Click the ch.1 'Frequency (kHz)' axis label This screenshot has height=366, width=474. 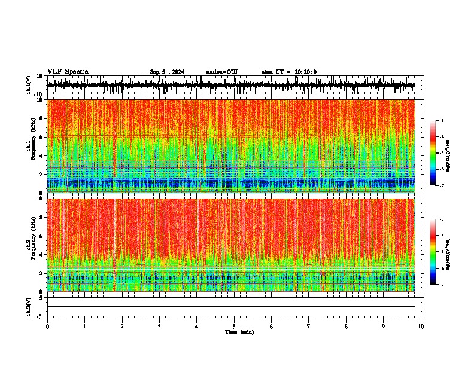point(34,139)
